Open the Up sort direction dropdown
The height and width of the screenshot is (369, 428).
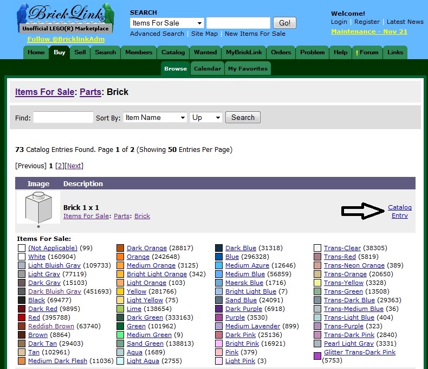pyautogui.click(x=206, y=118)
